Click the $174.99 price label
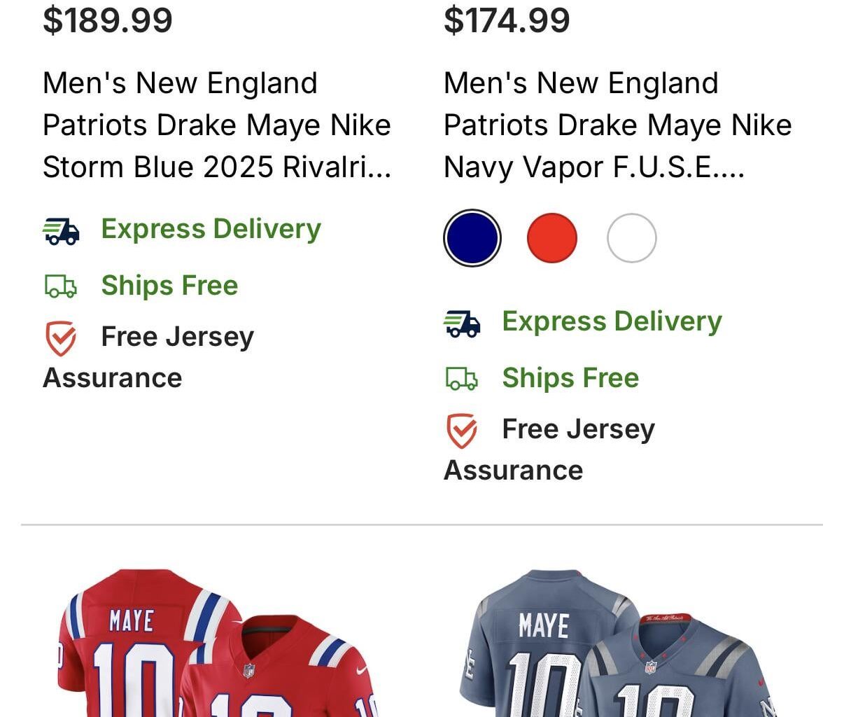 [508, 19]
